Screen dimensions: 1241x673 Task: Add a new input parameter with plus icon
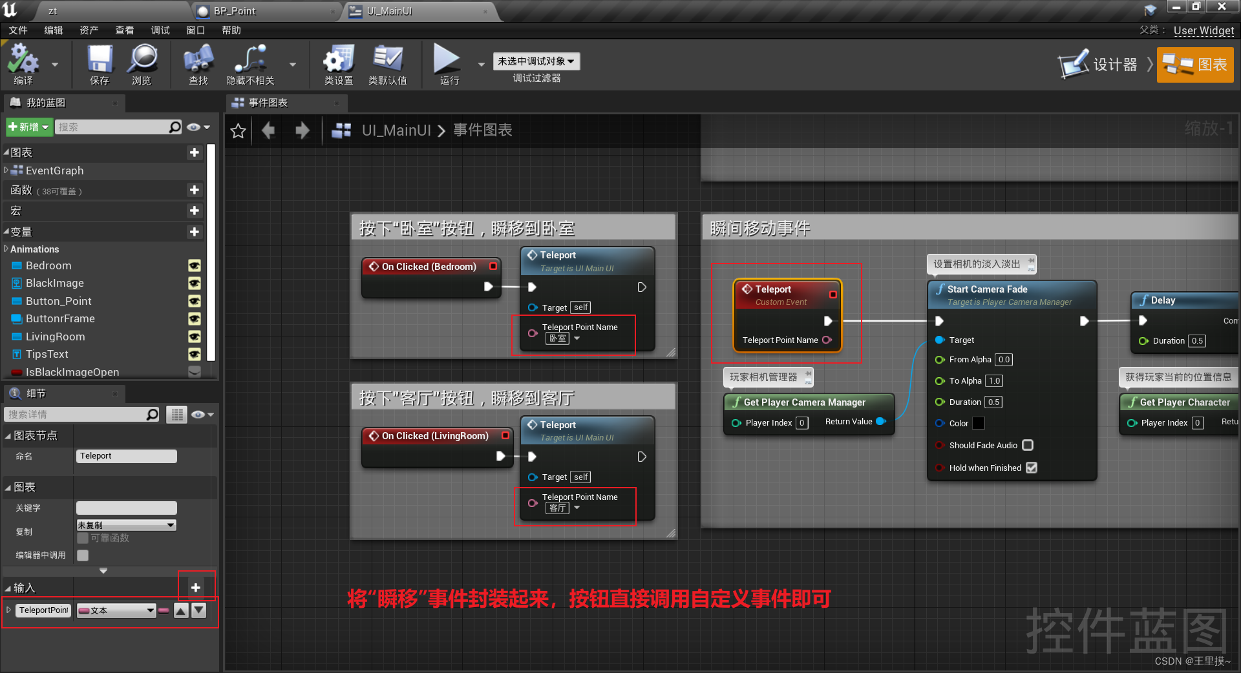196,587
